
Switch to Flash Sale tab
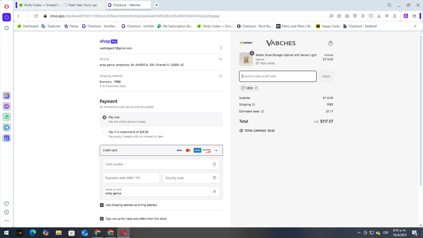83,5
